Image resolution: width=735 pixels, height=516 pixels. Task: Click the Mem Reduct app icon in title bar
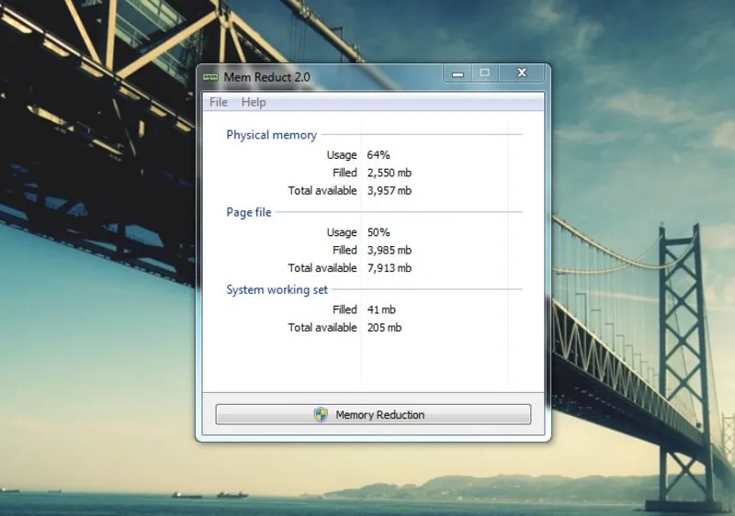pos(211,77)
